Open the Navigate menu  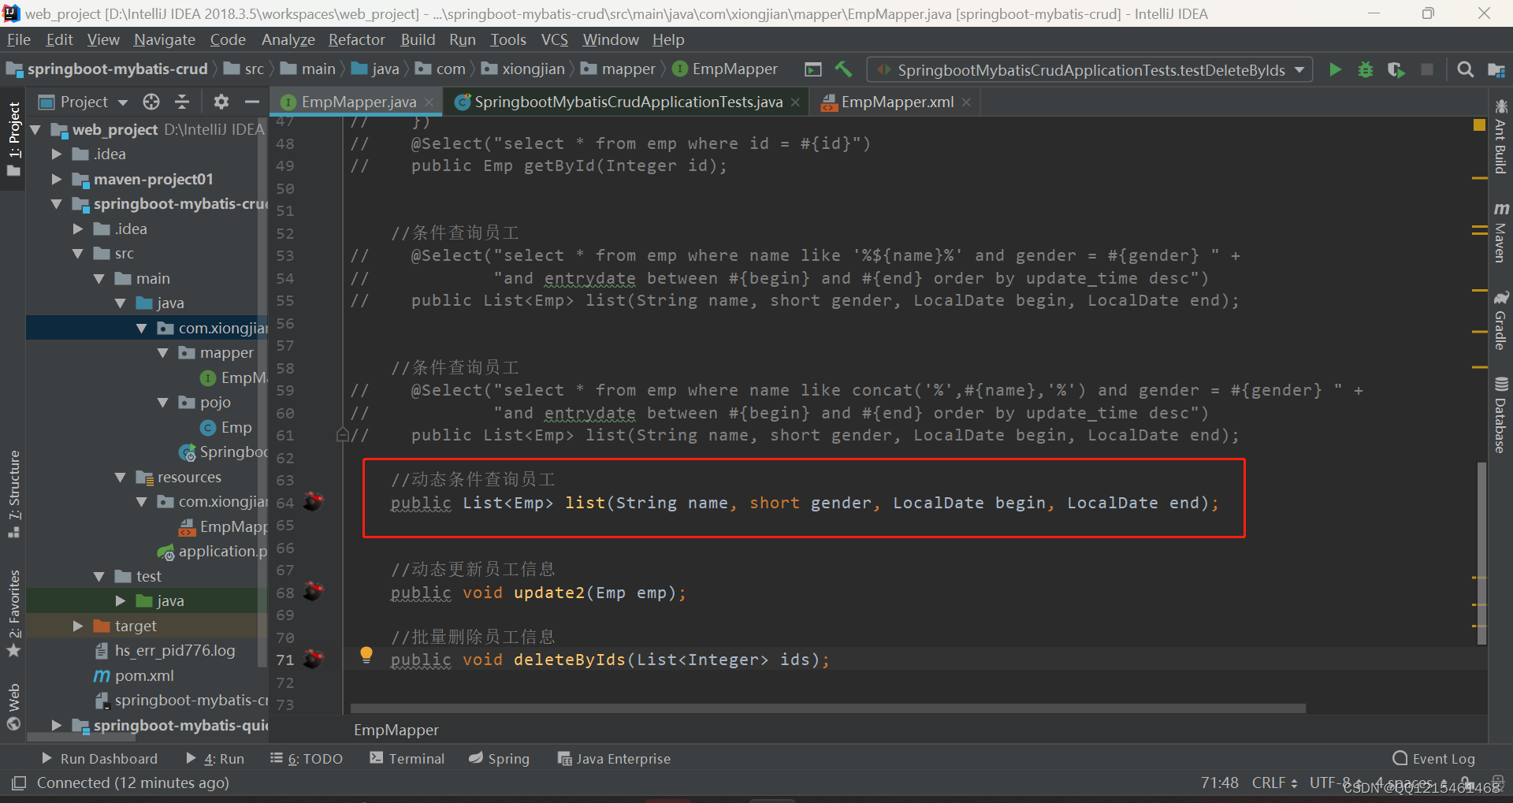click(x=164, y=39)
